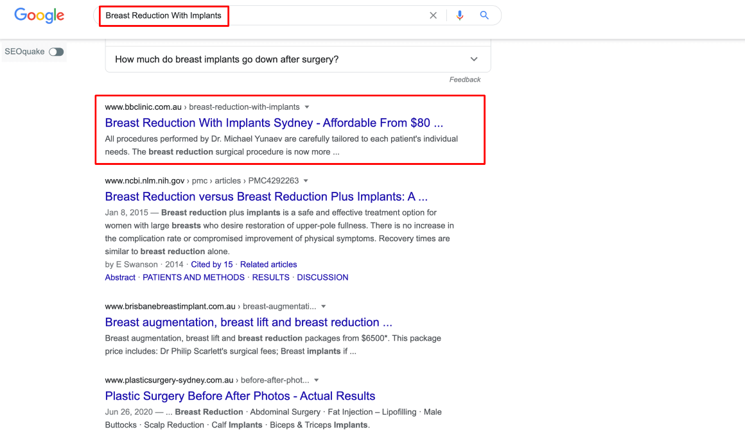Open dropdown arrow next to bbclinic.com.au URL
The width and height of the screenshot is (745, 446).
tap(307, 107)
